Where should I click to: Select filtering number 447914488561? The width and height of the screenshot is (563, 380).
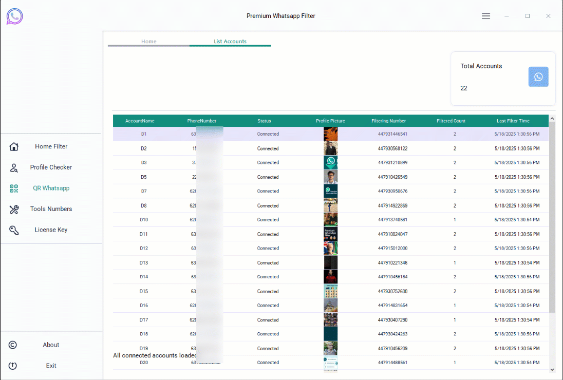click(x=392, y=363)
